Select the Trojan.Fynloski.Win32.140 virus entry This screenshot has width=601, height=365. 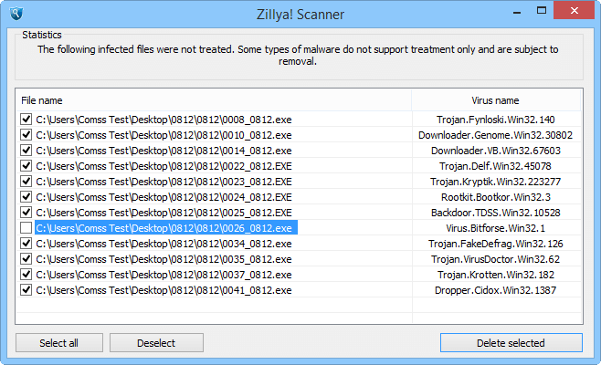point(496,120)
